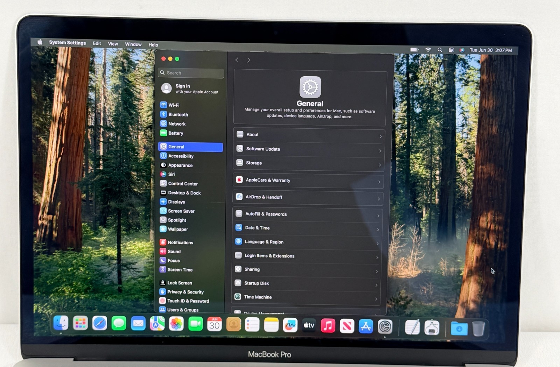
Task: Open the System Settings menu
Action: [x=68, y=43]
